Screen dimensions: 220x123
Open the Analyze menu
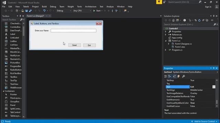pos(110,7)
